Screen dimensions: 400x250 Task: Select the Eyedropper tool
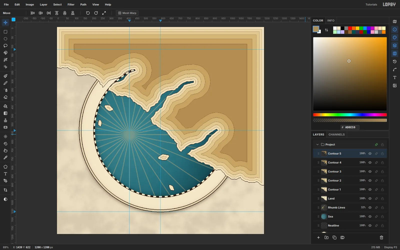[x=5, y=157]
